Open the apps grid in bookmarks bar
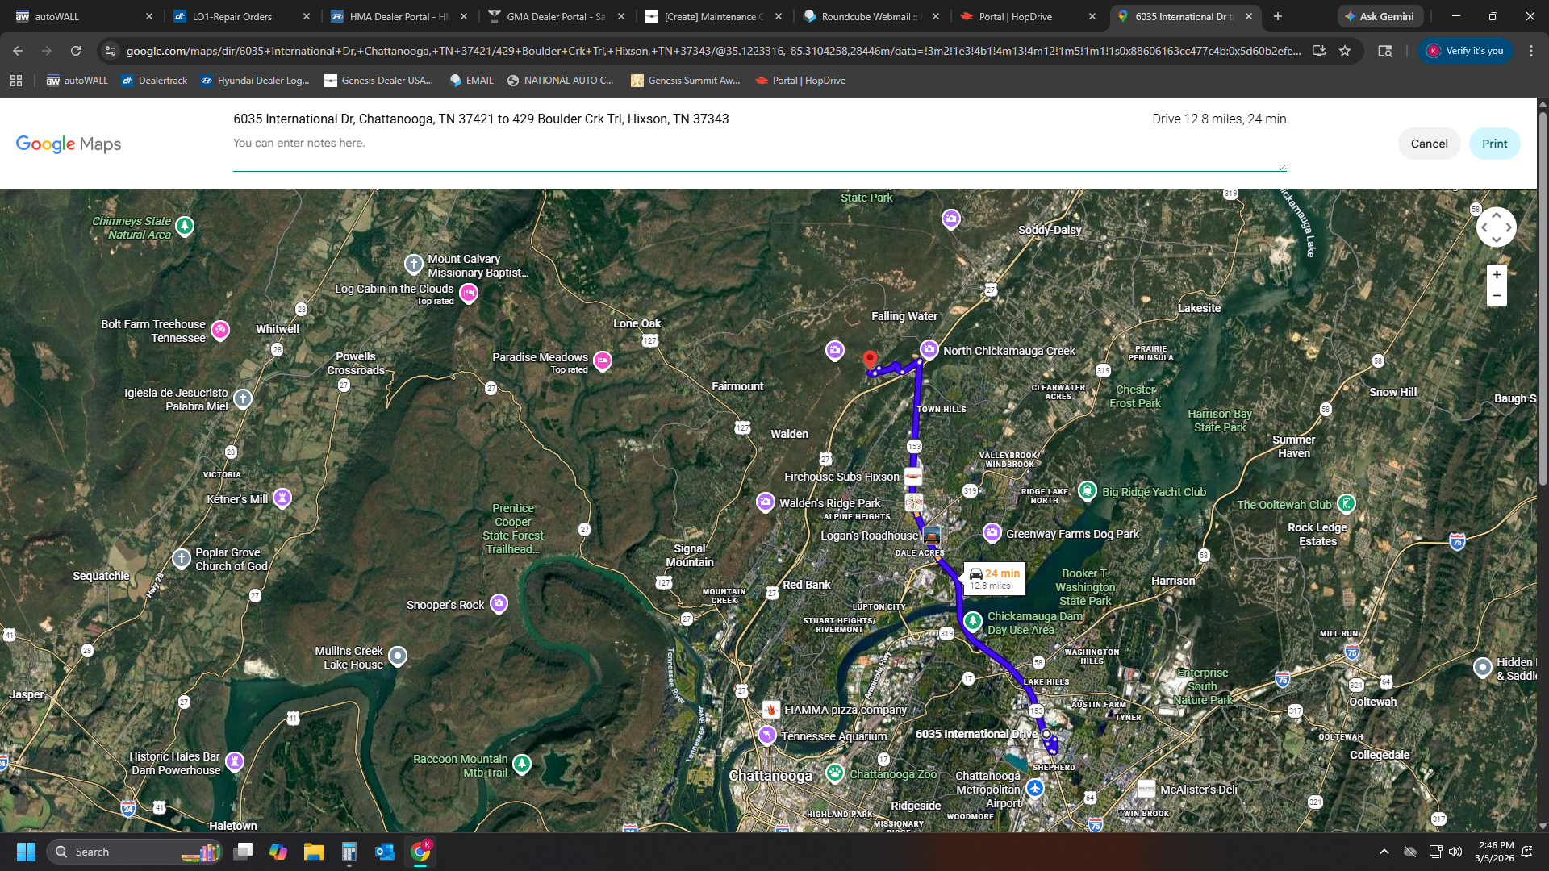This screenshot has width=1549, height=871. click(16, 81)
